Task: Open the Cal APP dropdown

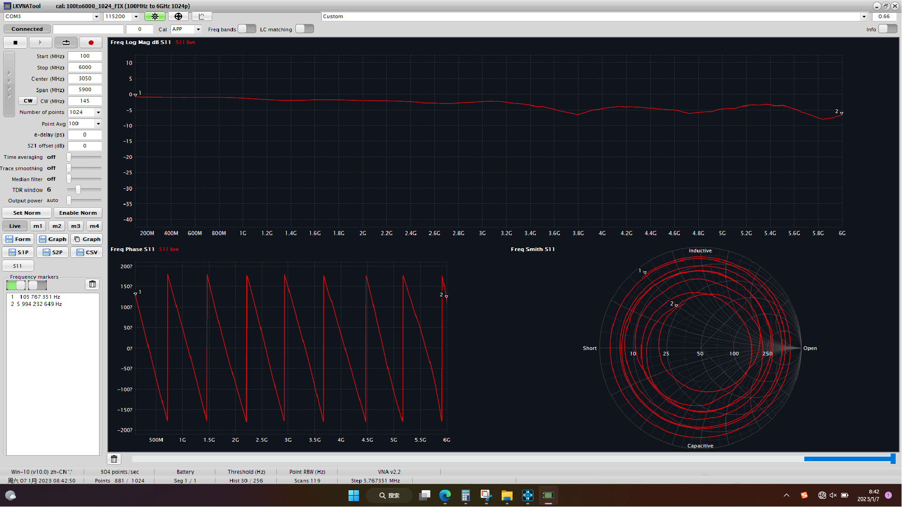Action: [x=198, y=29]
